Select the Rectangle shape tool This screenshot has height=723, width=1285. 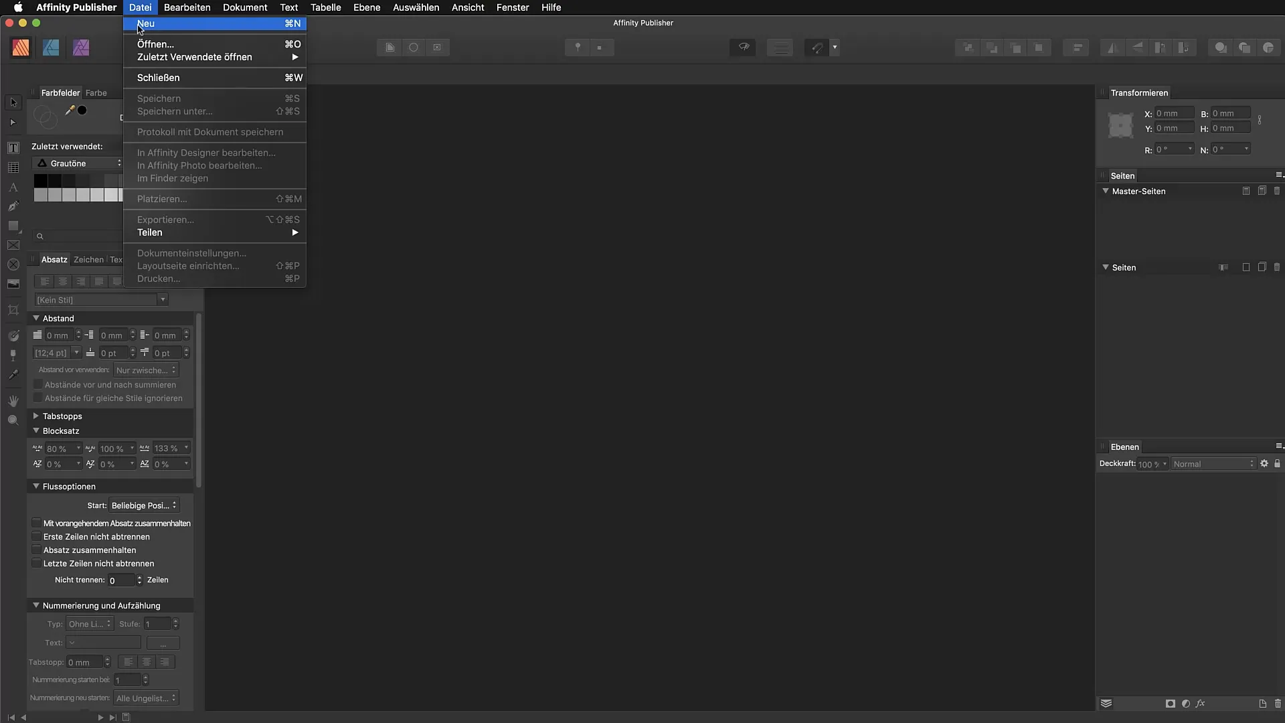pyautogui.click(x=13, y=226)
